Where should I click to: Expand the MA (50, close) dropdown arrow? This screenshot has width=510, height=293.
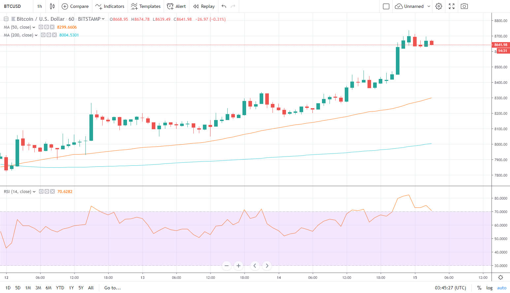pyautogui.click(x=34, y=27)
